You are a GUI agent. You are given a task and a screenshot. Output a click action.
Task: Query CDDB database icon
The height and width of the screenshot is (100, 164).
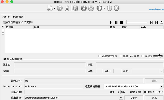click(x=75, y=8)
